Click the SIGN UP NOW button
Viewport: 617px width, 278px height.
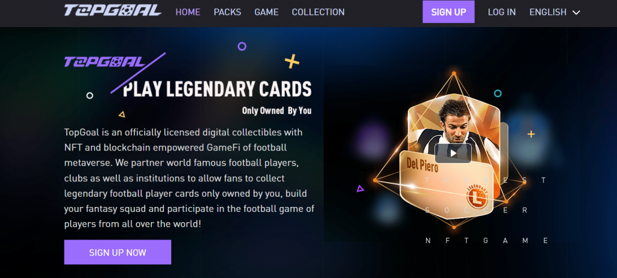point(117,252)
